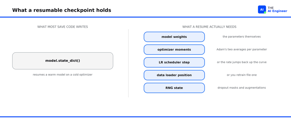Click Adam's two averages per parameter note

tap(241, 50)
